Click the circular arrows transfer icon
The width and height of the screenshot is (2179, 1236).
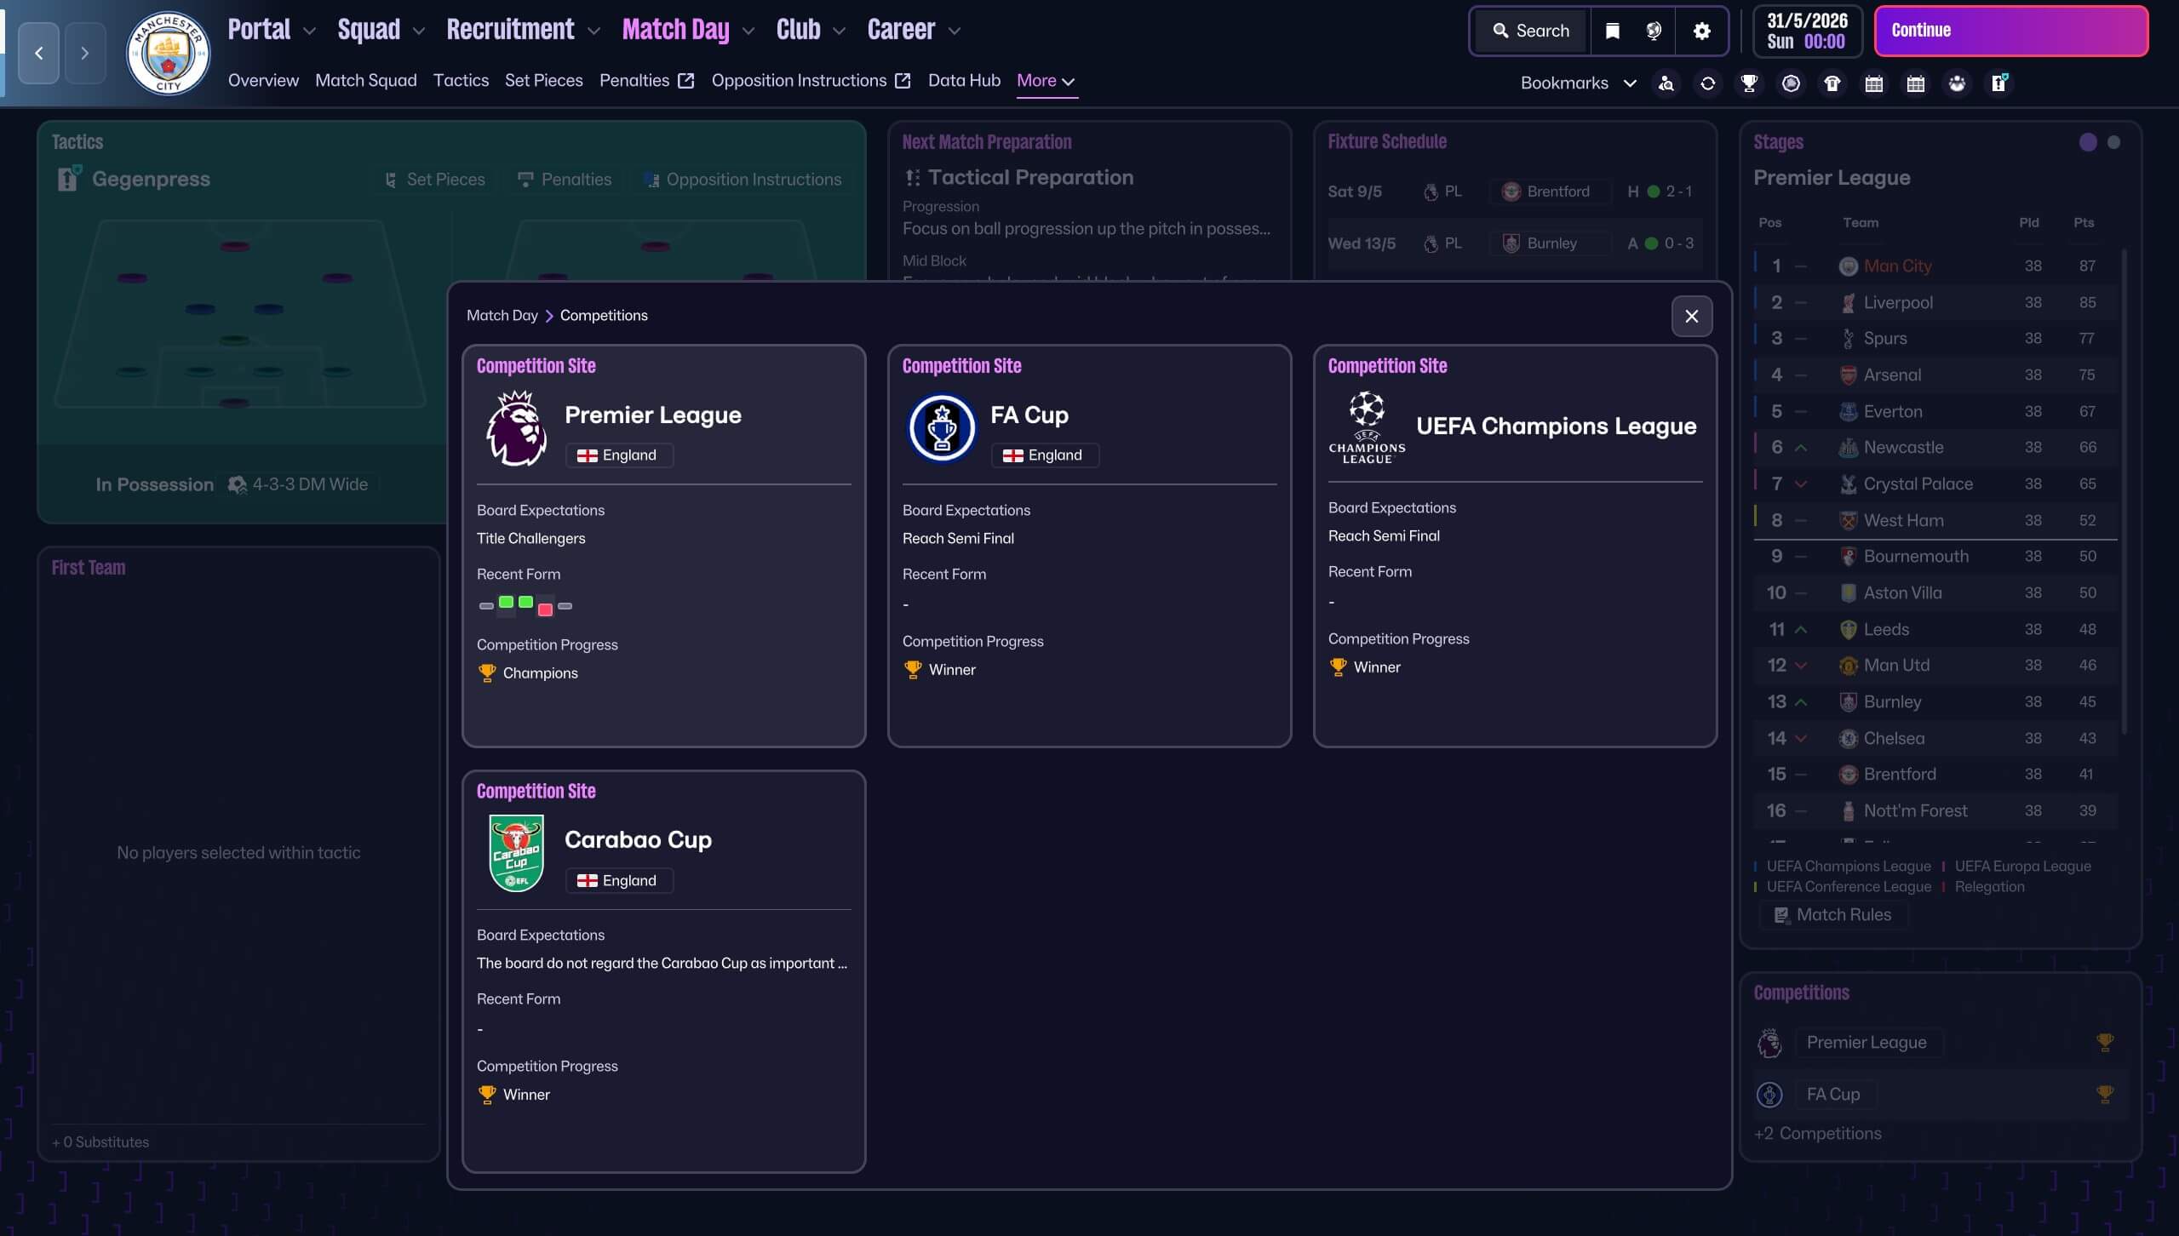[x=1707, y=83]
